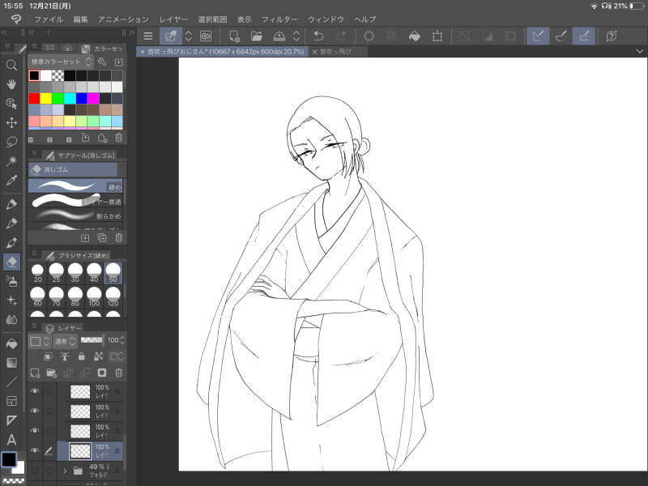This screenshot has height=486, width=648.
Task: Select the Operation object cube tool
Action: click(11, 104)
